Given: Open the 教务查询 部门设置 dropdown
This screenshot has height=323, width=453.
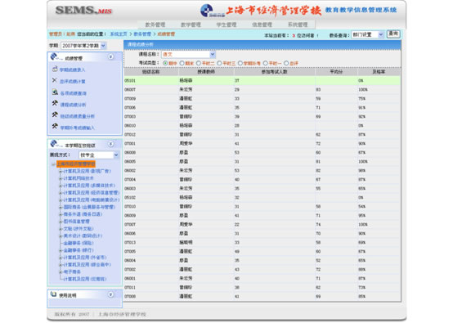Looking at the screenshot, I should point(368,34).
